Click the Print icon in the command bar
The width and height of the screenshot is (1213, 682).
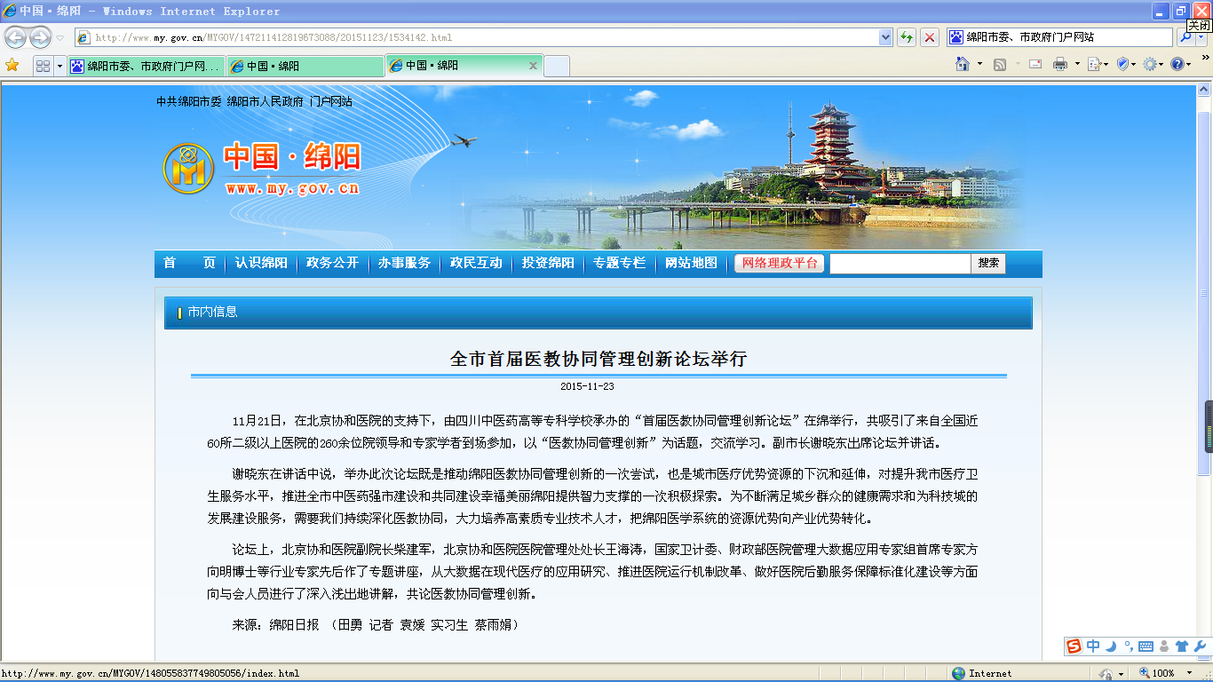[x=1059, y=65]
